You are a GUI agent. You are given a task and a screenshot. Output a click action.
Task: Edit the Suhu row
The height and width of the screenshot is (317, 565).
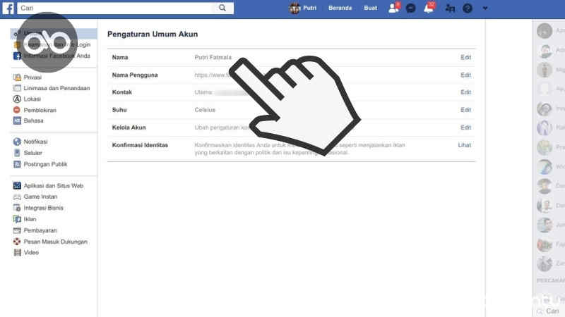pyautogui.click(x=465, y=110)
